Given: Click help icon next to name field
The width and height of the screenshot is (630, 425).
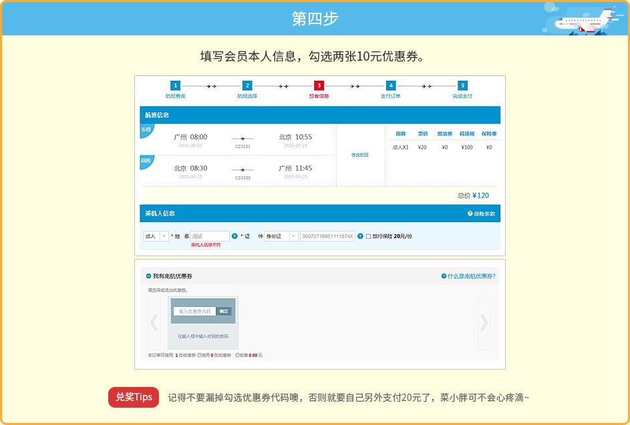Looking at the screenshot, I should [234, 236].
